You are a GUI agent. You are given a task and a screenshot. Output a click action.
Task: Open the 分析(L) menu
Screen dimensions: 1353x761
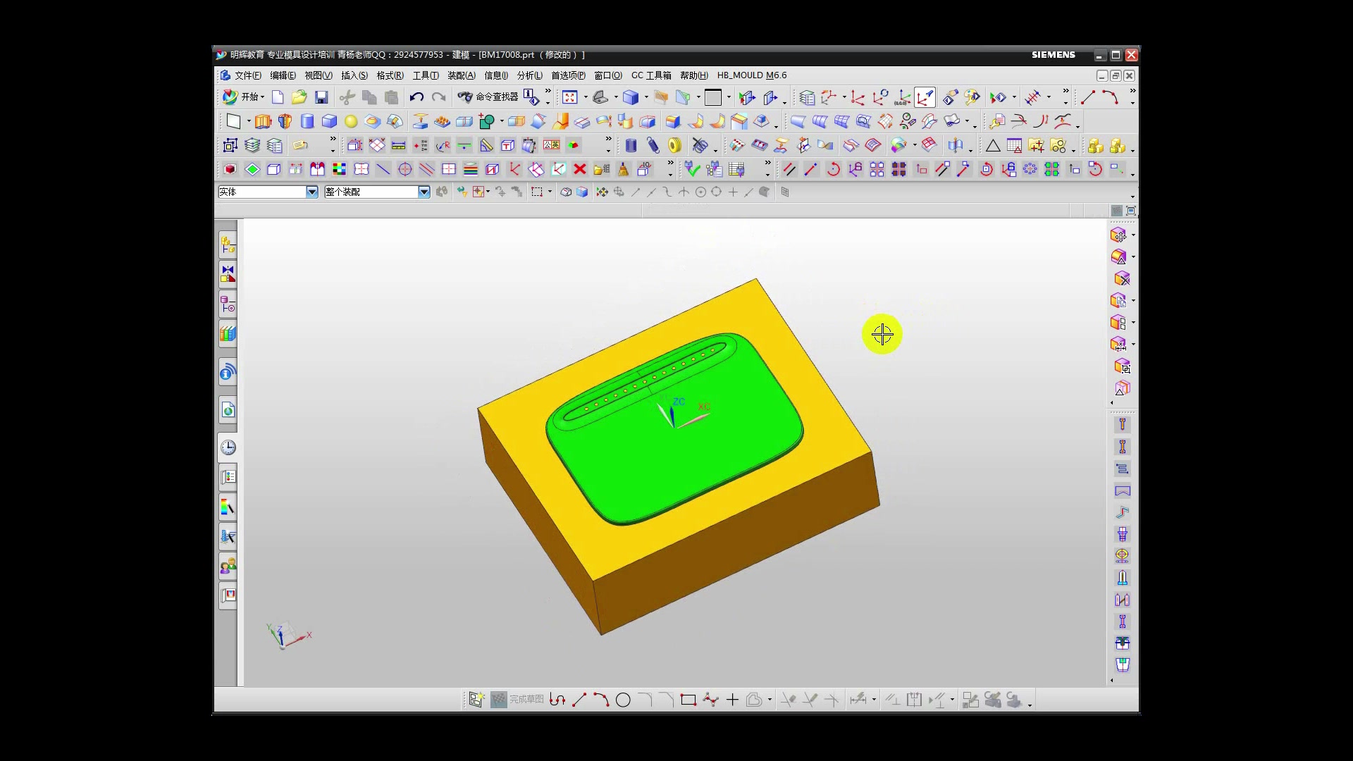[x=529, y=75]
